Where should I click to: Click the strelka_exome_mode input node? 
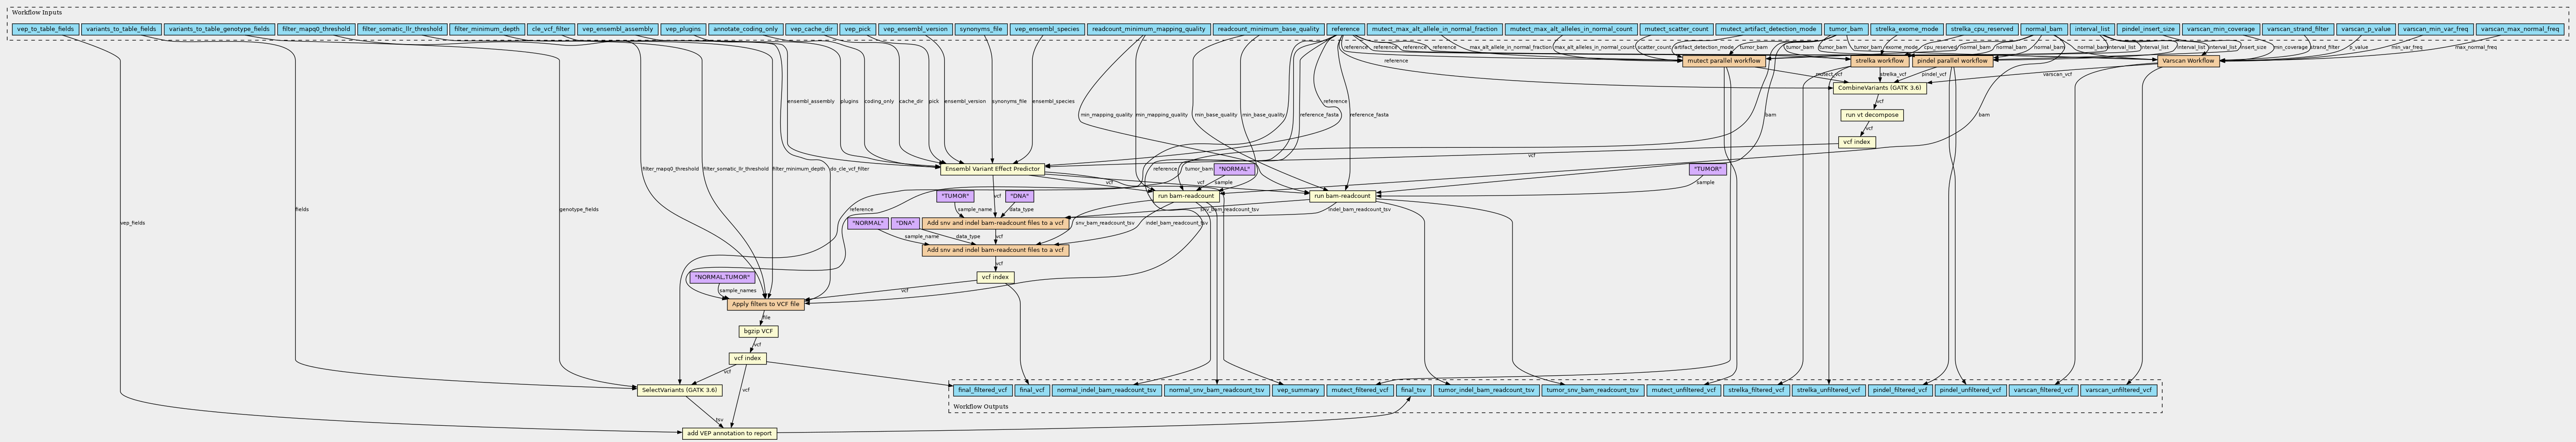(x=1906, y=30)
